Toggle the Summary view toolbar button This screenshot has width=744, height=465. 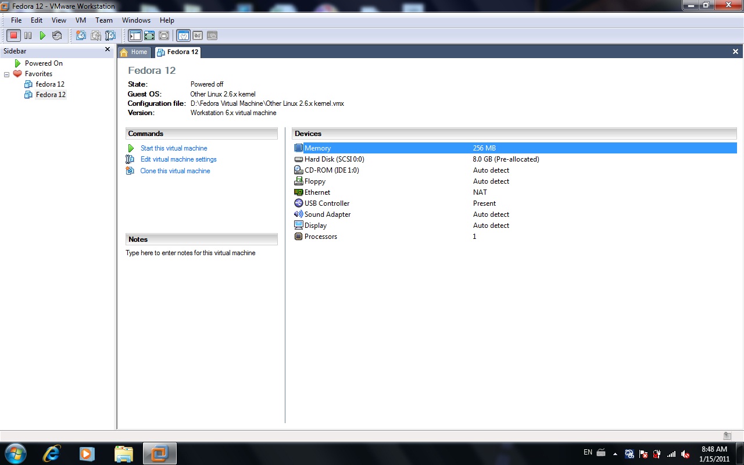click(183, 35)
